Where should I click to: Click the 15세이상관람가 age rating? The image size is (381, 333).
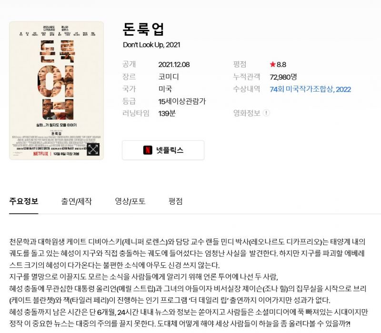tap(182, 101)
